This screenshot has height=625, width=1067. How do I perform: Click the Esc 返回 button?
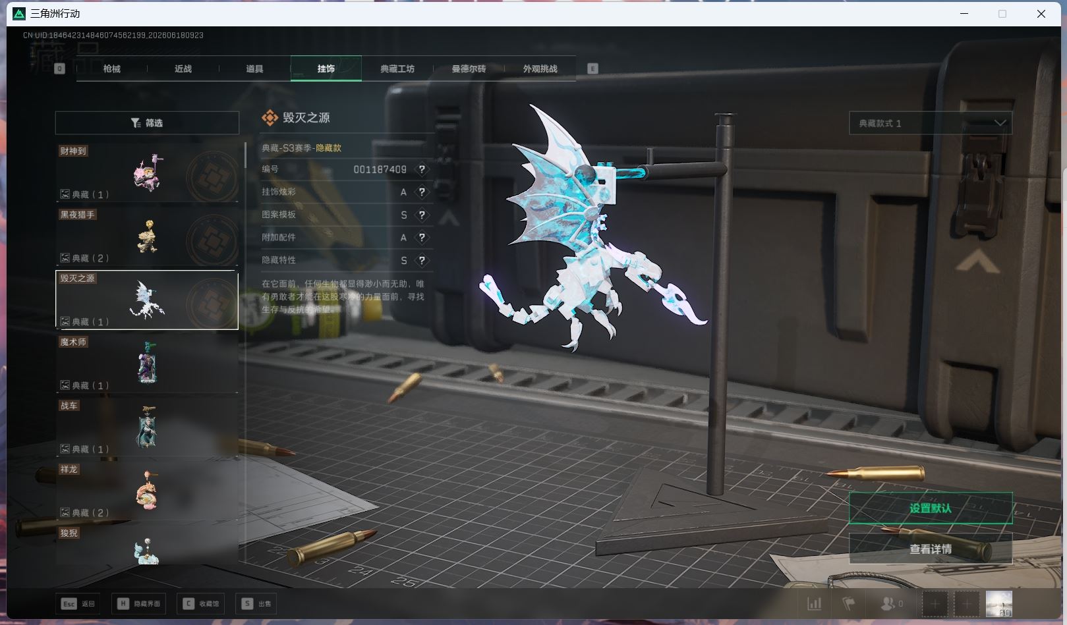click(x=78, y=603)
